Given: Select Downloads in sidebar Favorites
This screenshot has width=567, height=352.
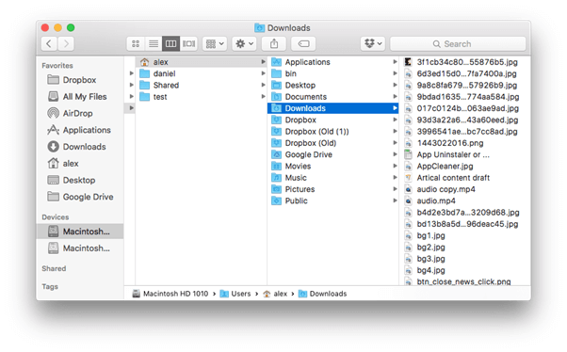Looking at the screenshot, I should 79,147.
